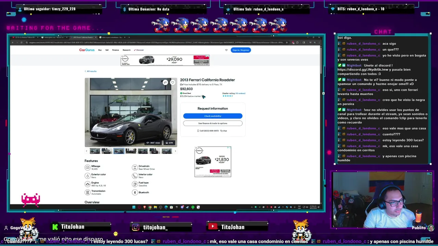Select the seventh car thumbnail
The width and height of the screenshot is (438, 246).
pos(167,151)
